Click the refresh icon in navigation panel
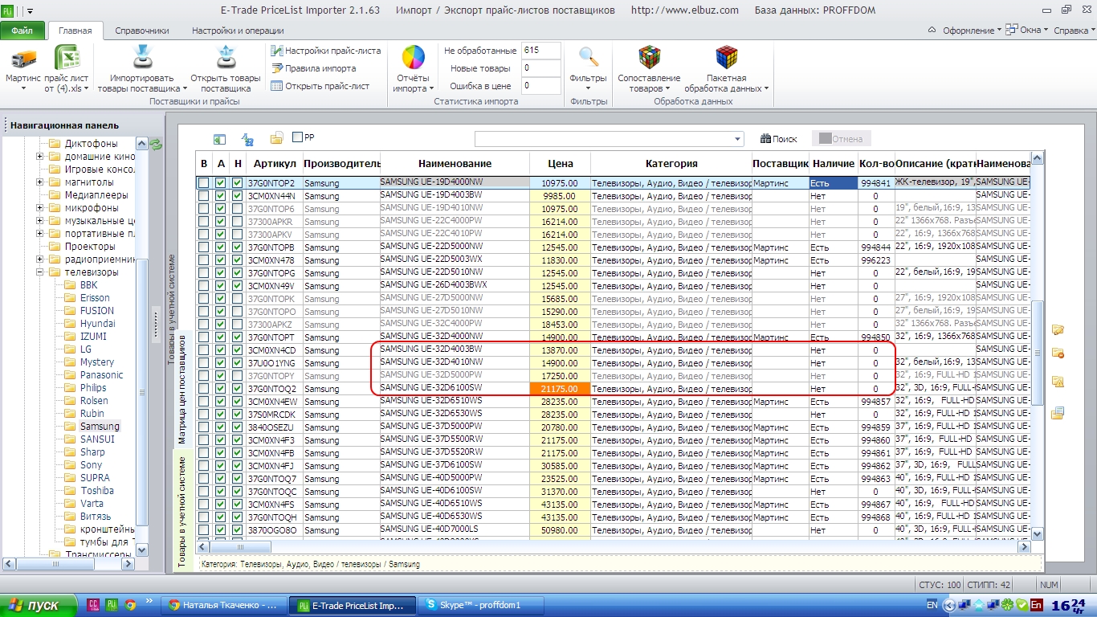Screen dimensions: 1097x617 157,145
